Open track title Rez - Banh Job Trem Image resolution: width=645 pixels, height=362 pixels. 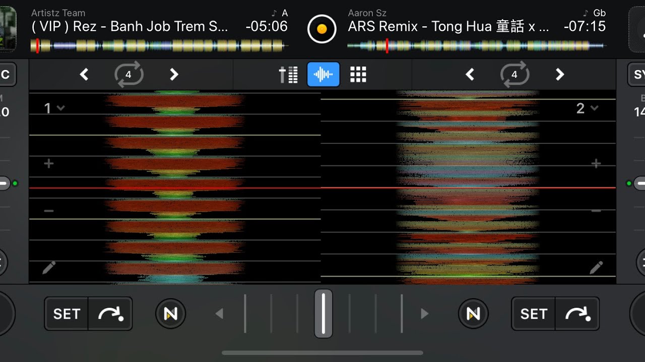pyautogui.click(x=130, y=27)
